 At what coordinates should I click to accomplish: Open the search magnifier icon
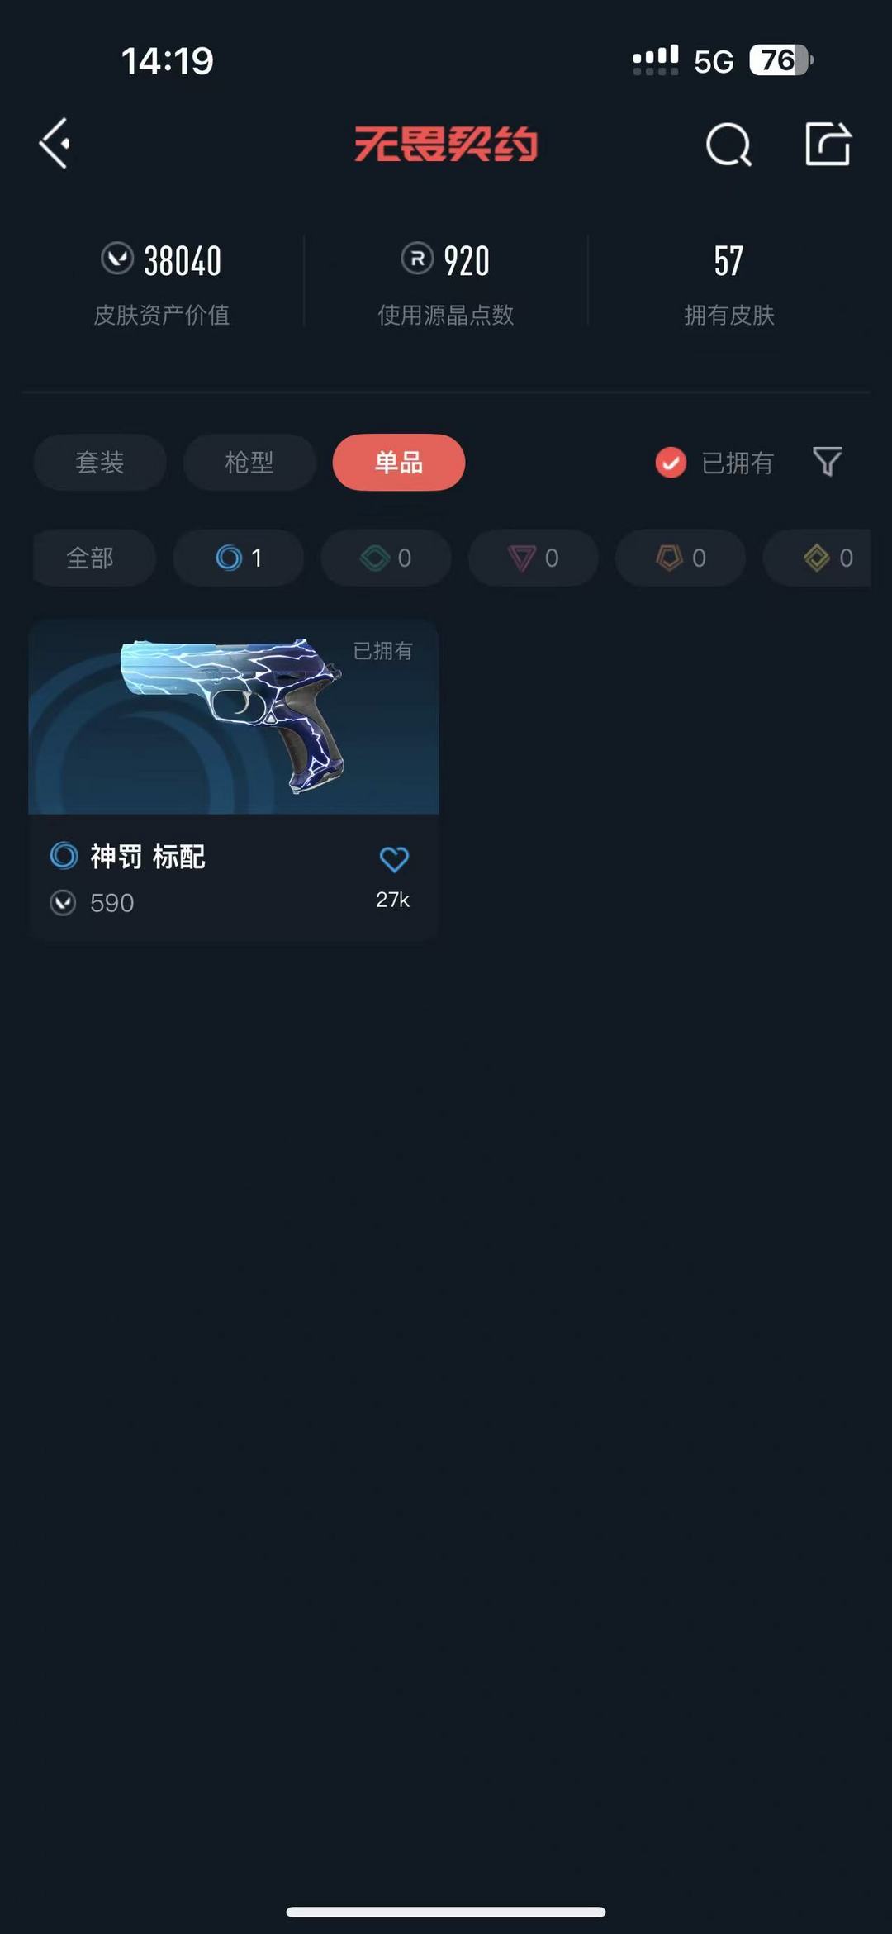728,145
